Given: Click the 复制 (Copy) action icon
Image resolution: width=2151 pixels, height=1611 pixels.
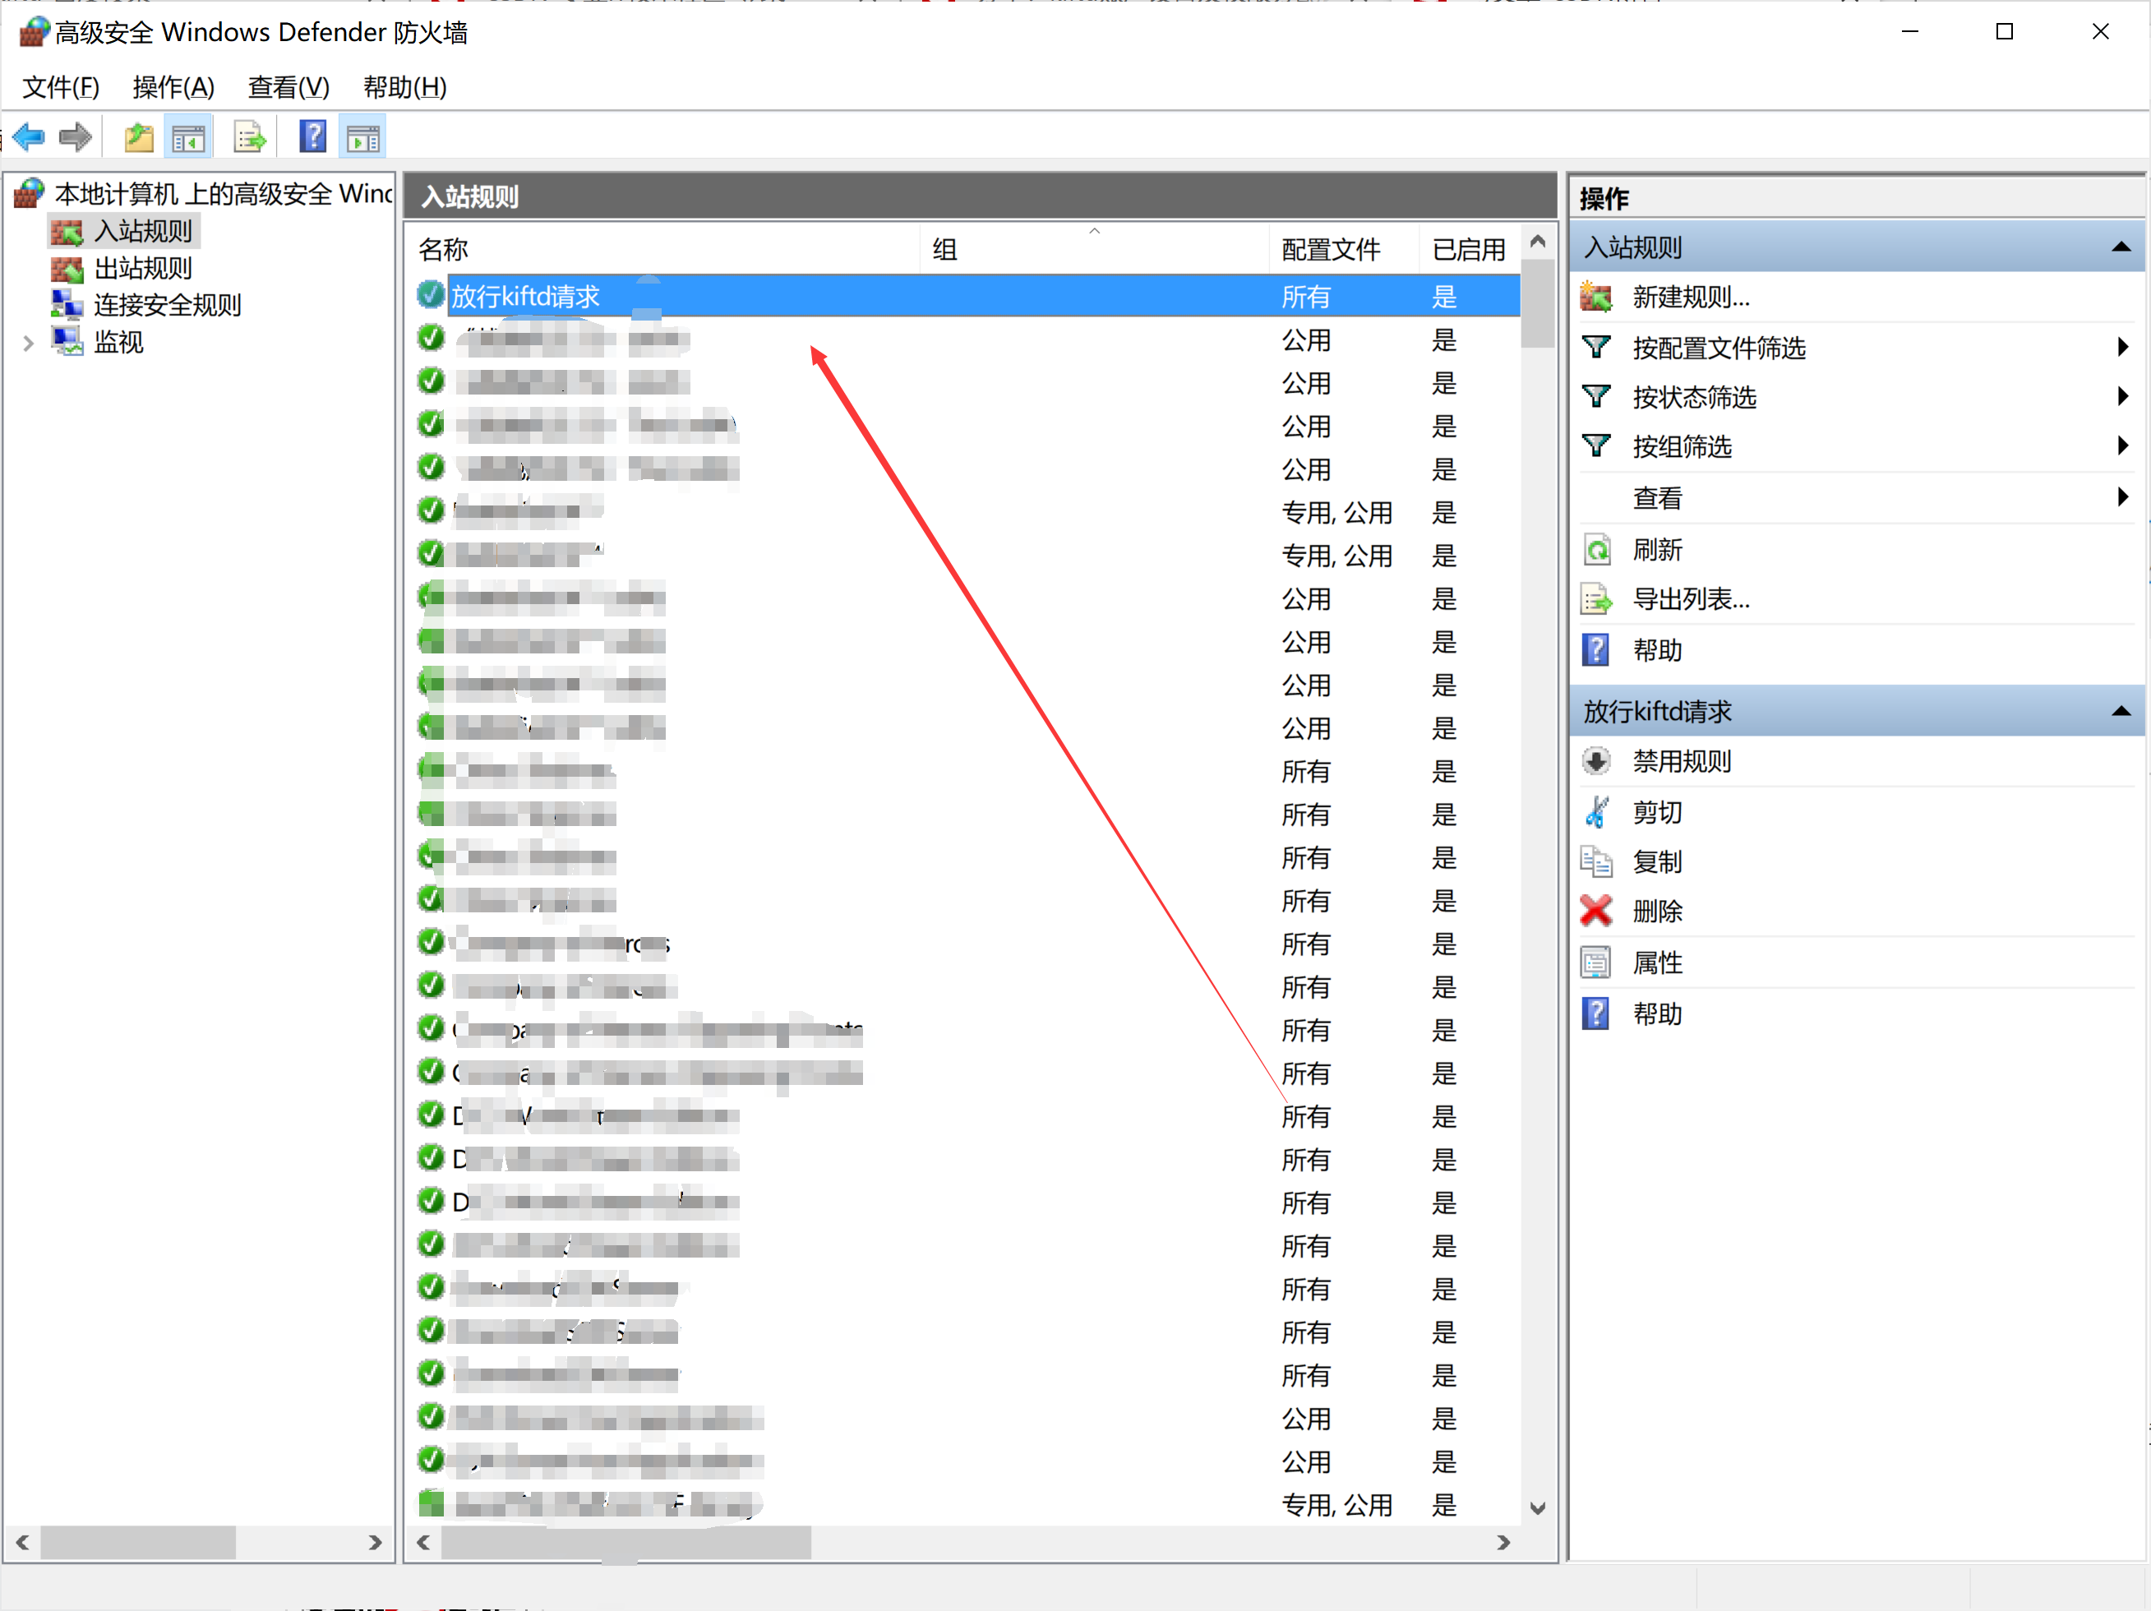Looking at the screenshot, I should coord(1595,861).
